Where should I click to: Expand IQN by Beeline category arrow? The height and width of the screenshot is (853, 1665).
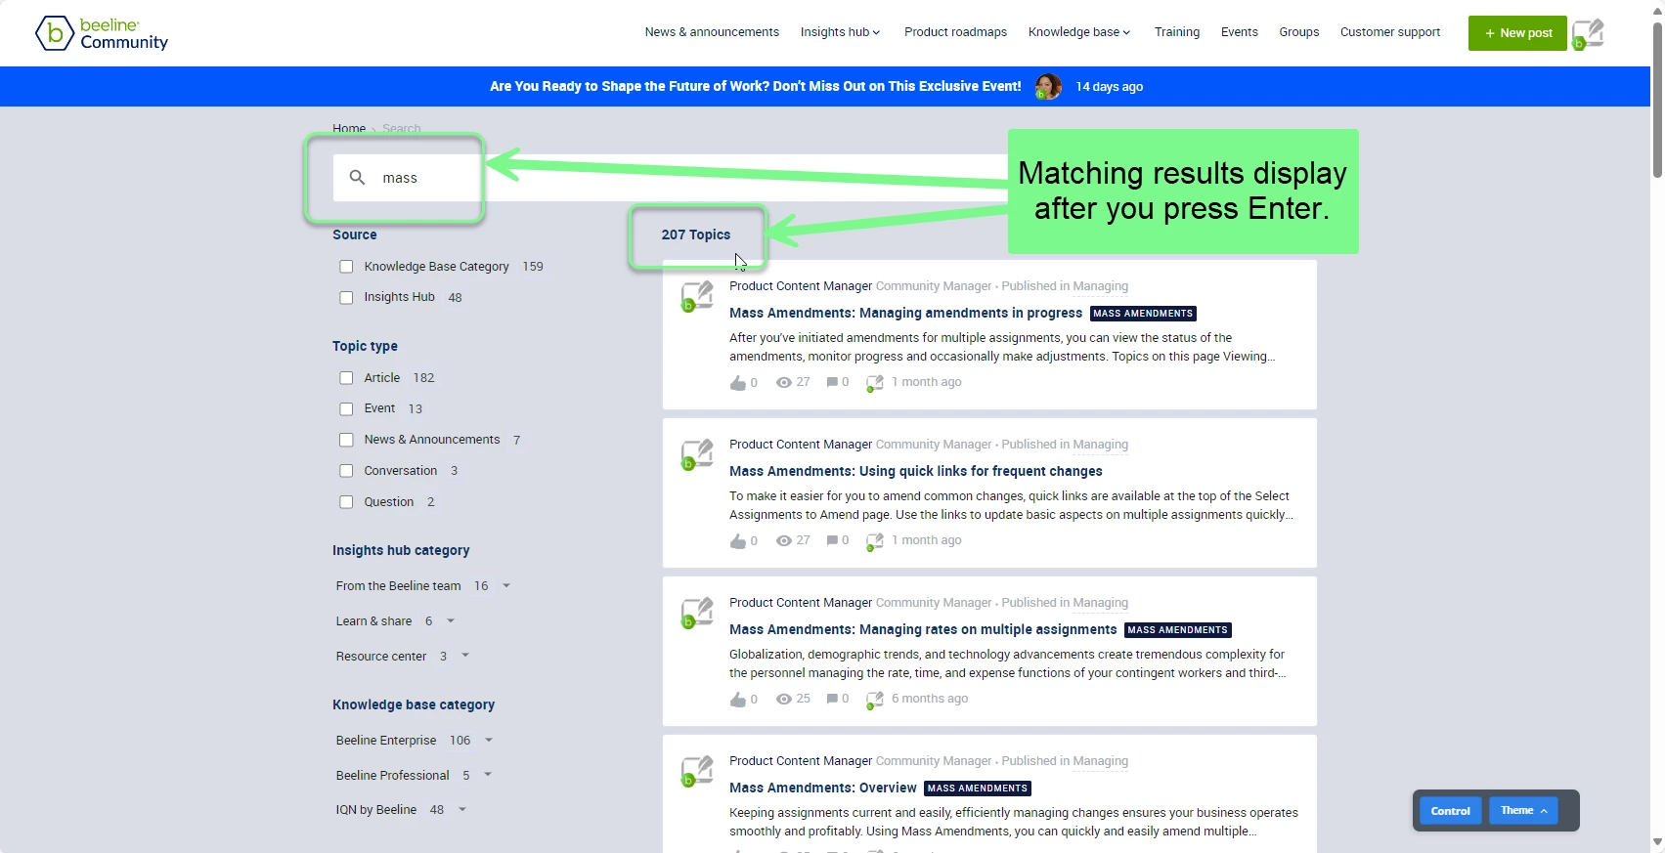(462, 810)
